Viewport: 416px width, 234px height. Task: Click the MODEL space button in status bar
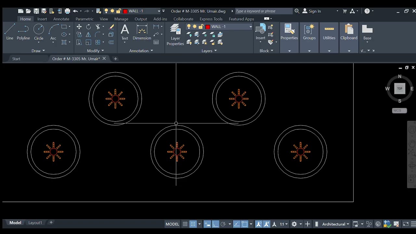tap(172, 224)
